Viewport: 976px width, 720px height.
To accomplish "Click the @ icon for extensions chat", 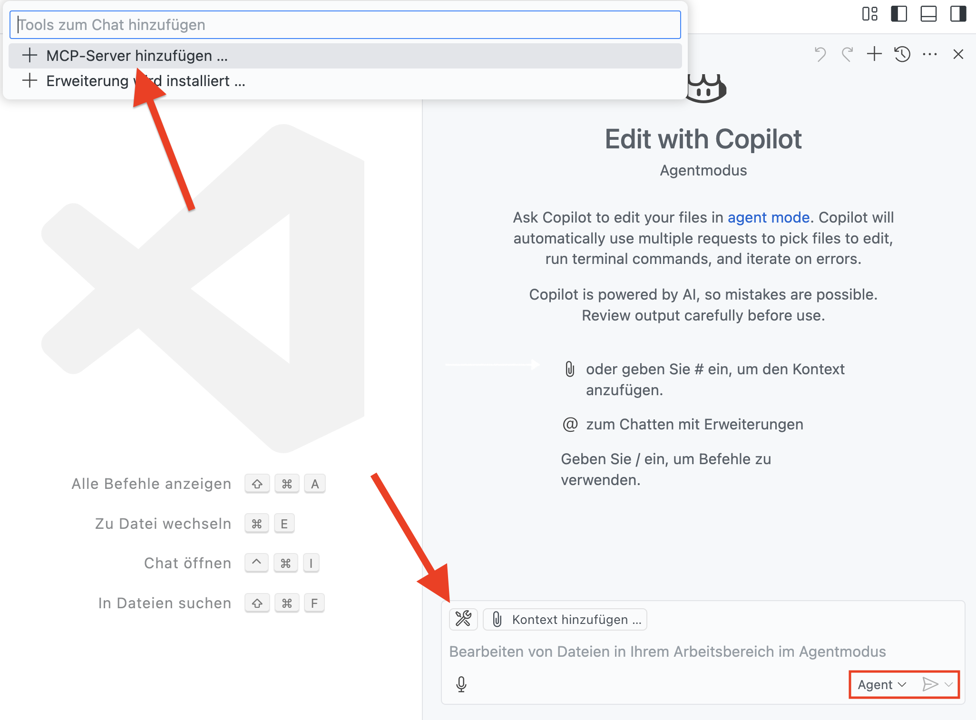I will point(570,424).
